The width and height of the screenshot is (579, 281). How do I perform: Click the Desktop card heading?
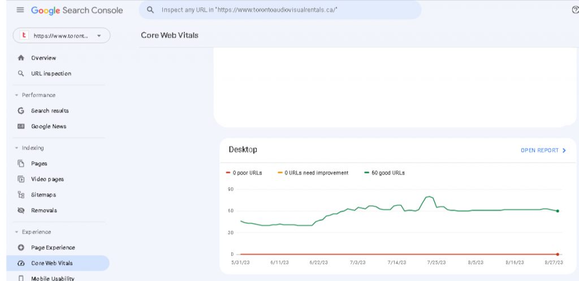[x=243, y=150]
